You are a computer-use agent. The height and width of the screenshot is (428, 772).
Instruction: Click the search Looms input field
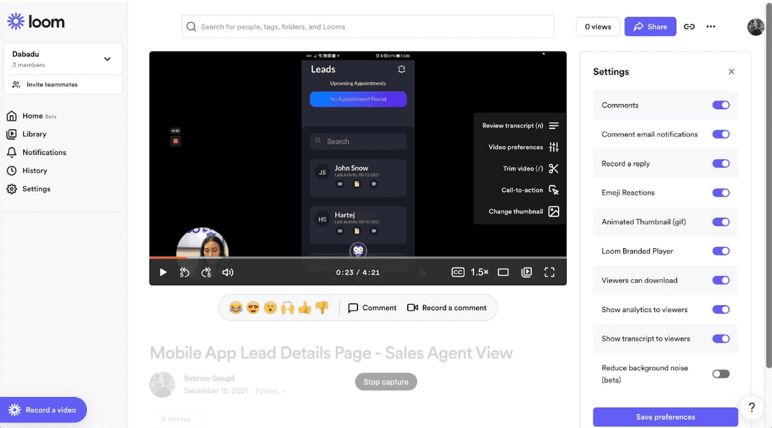(x=372, y=27)
